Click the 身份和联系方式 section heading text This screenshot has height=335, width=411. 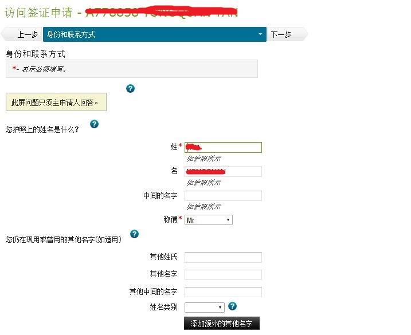[x=36, y=54]
